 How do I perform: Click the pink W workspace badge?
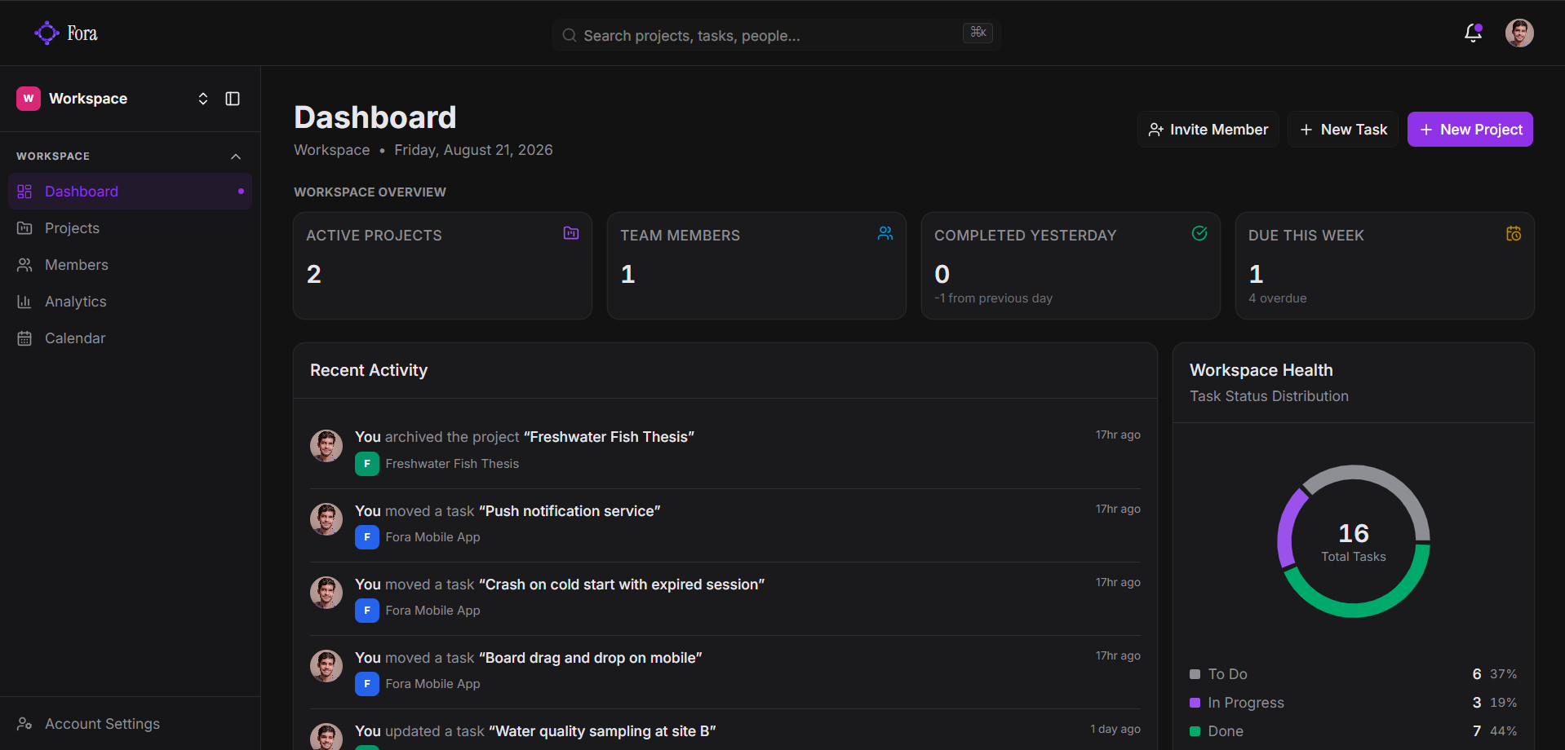coord(29,99)
